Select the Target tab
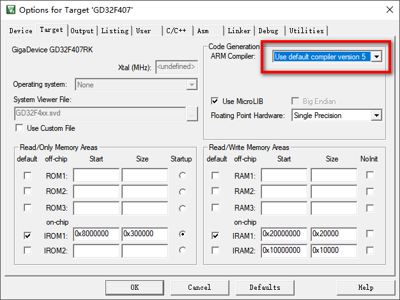 point(52,30)
